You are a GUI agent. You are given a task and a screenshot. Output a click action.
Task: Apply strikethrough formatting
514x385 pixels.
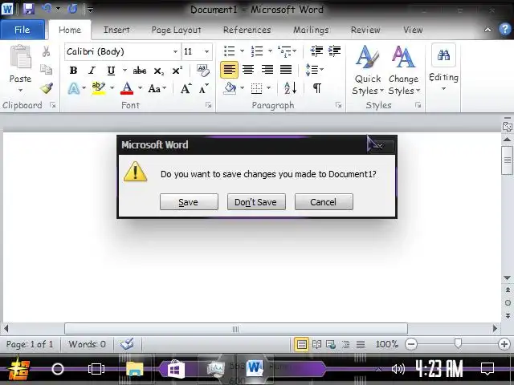[139, 71]
